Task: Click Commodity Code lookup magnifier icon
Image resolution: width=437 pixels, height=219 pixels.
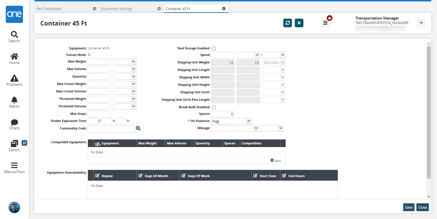Action: coord(138,129)
